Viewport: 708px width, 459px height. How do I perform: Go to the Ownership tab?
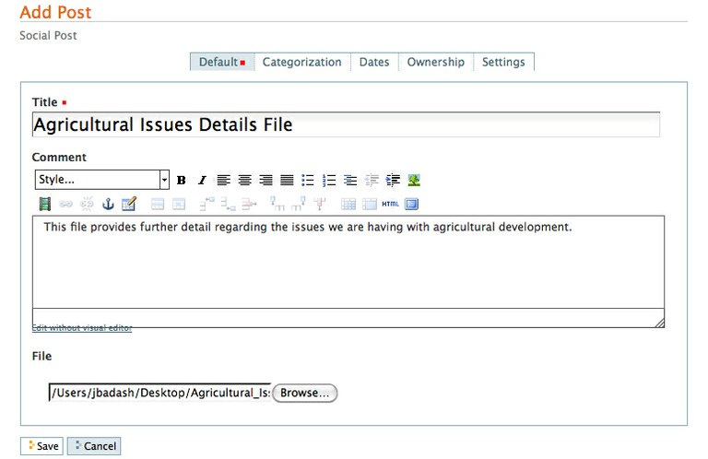click(435, 63)
